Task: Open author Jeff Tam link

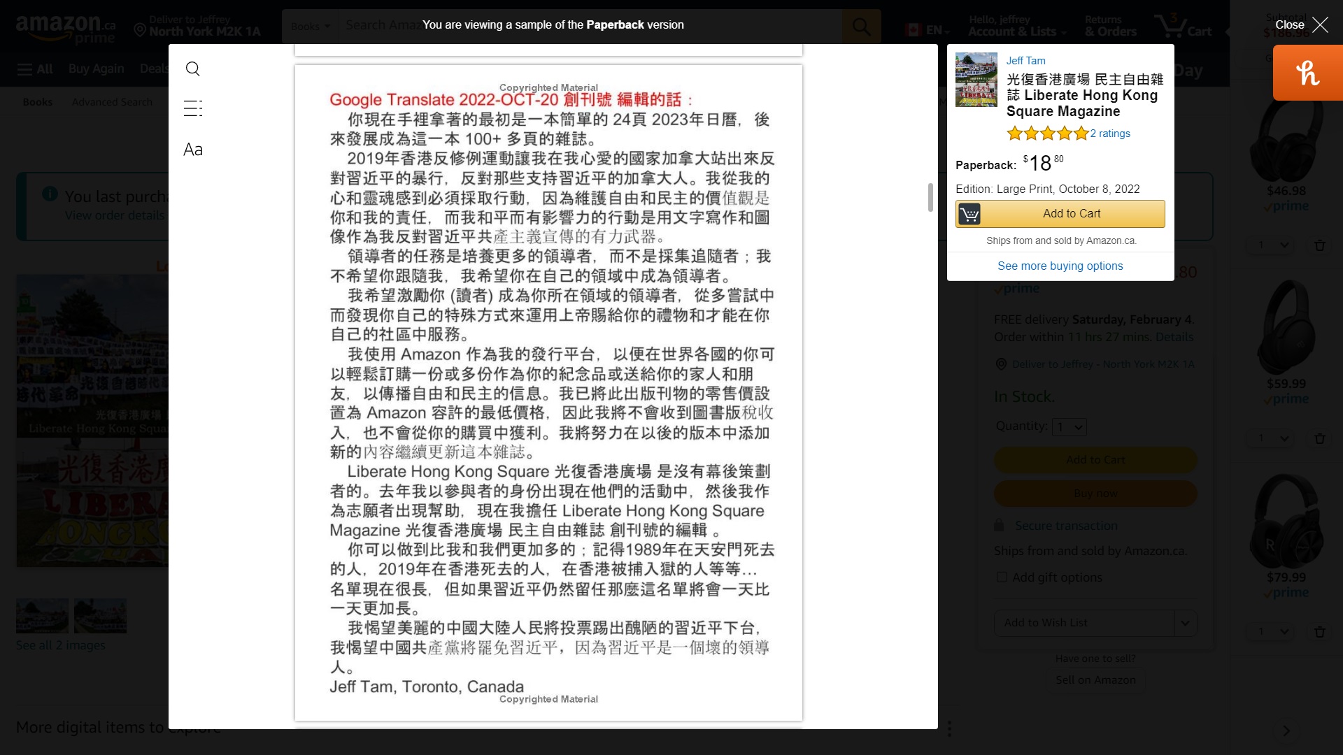Action: pos(1025,61)
